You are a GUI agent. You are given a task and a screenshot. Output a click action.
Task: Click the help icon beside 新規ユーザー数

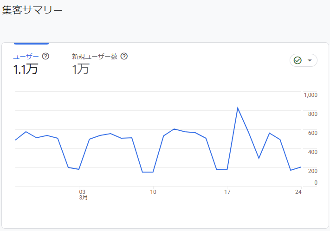(124, 56)
